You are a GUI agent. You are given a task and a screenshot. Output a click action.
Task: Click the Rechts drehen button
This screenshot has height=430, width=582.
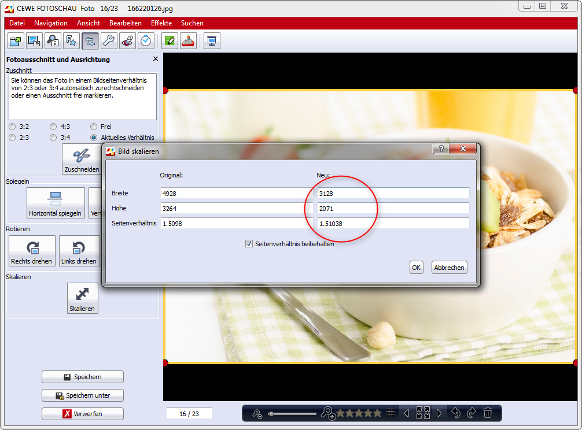32,251
